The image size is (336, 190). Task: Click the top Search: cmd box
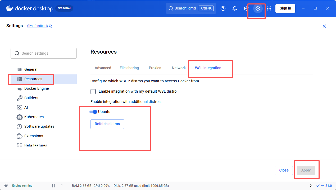pyautogui.click(x=191, y=8)
